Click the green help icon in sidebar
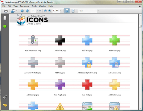Screen dimensions: 143x111 coord(5,26)
